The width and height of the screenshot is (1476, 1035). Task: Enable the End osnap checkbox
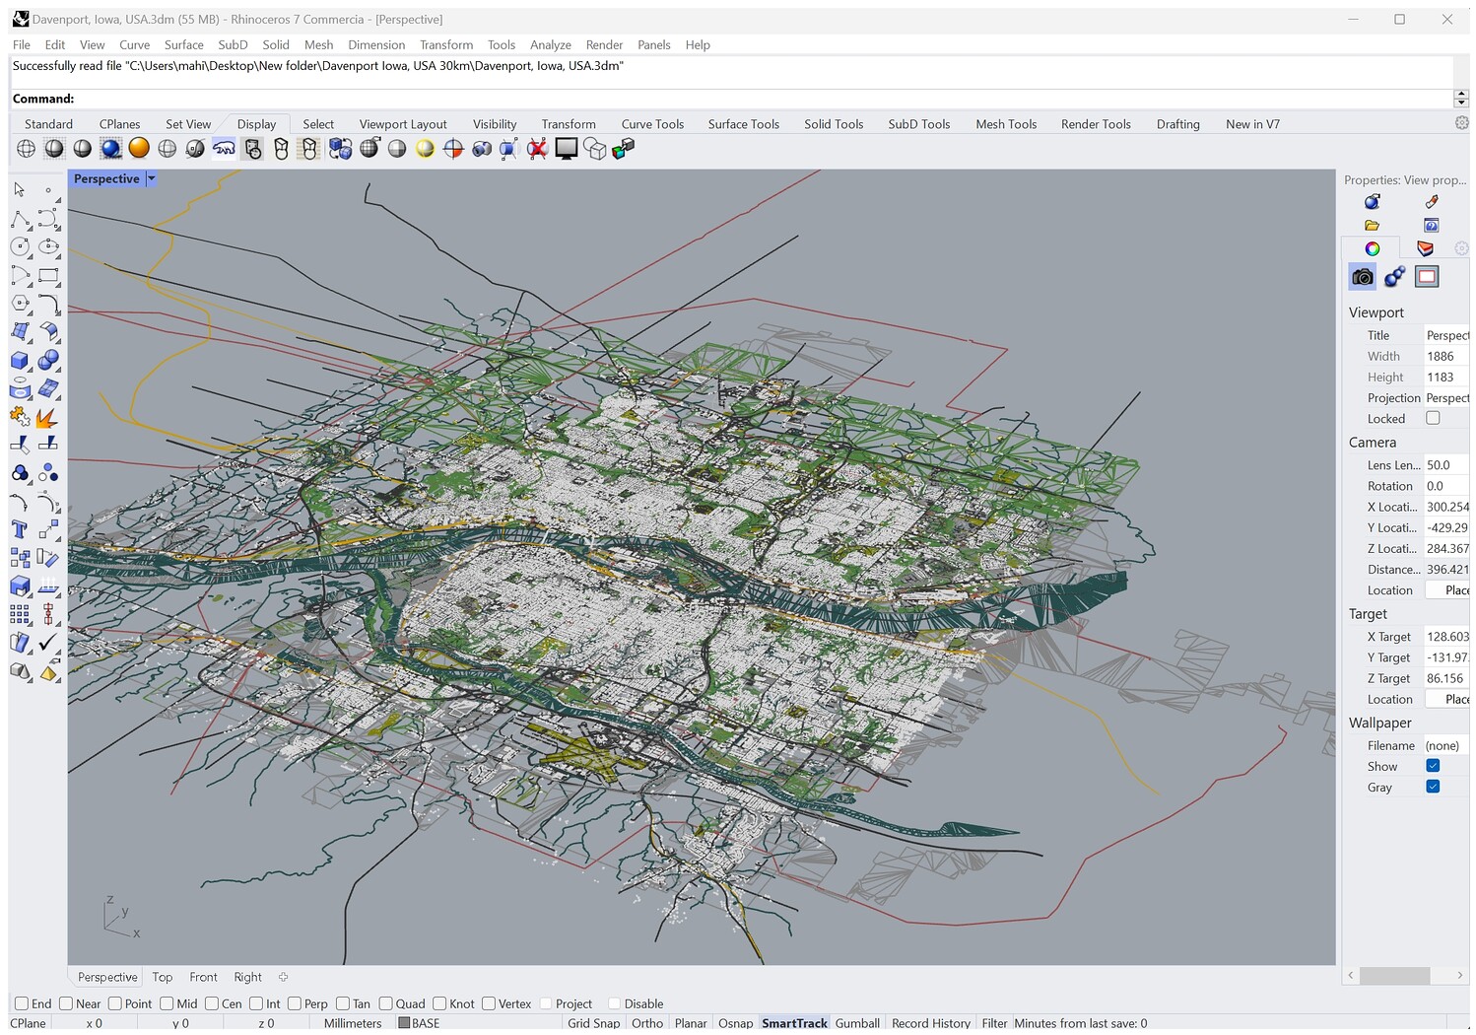pos(22,1003)
